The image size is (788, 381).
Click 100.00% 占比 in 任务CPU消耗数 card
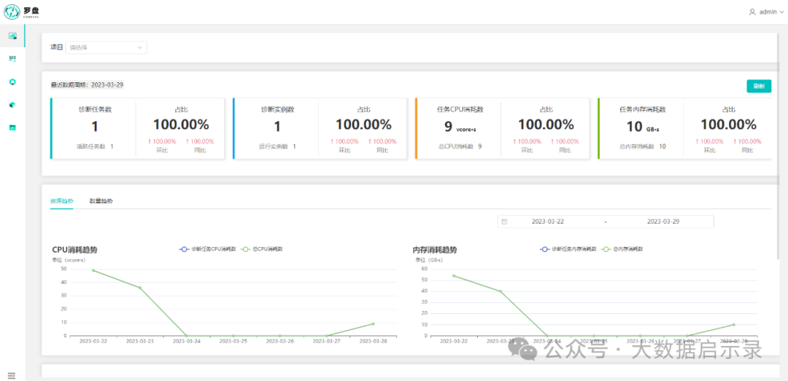click(546, 125)
